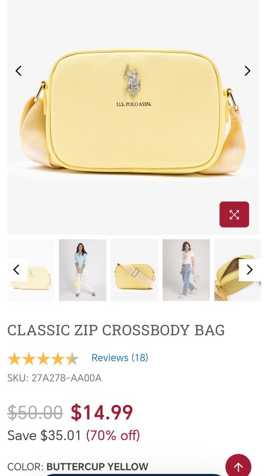
Task: Click the crossed-out $50.00 original price
Action: [x=35, y=413]
